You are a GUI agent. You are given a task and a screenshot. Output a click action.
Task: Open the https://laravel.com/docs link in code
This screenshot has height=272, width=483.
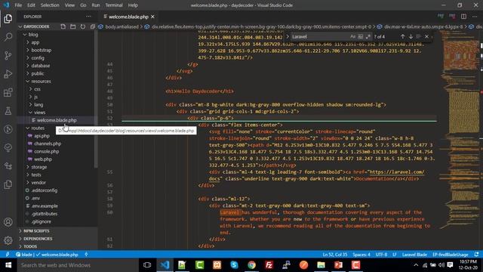coord(396,172)
